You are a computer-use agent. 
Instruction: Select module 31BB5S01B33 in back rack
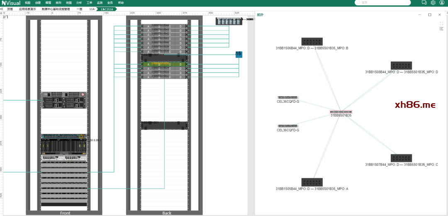(x=164, y=73)
